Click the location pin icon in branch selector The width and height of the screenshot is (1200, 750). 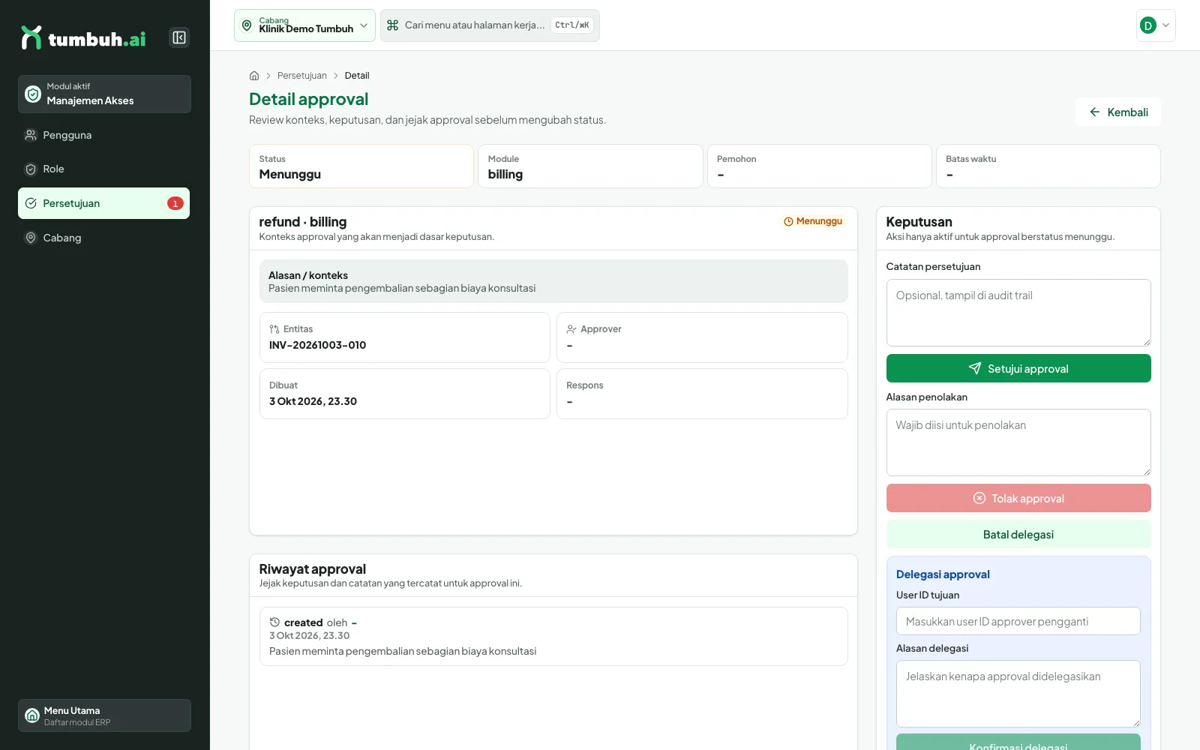click(x=247, y=25)
